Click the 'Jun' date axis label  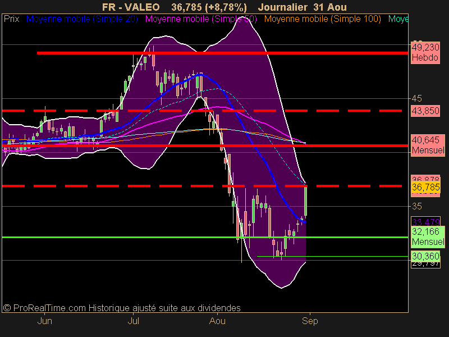tap(45, 321)
